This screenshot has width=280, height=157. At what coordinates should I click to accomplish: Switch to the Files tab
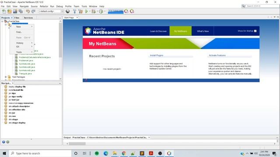[17, 18]
